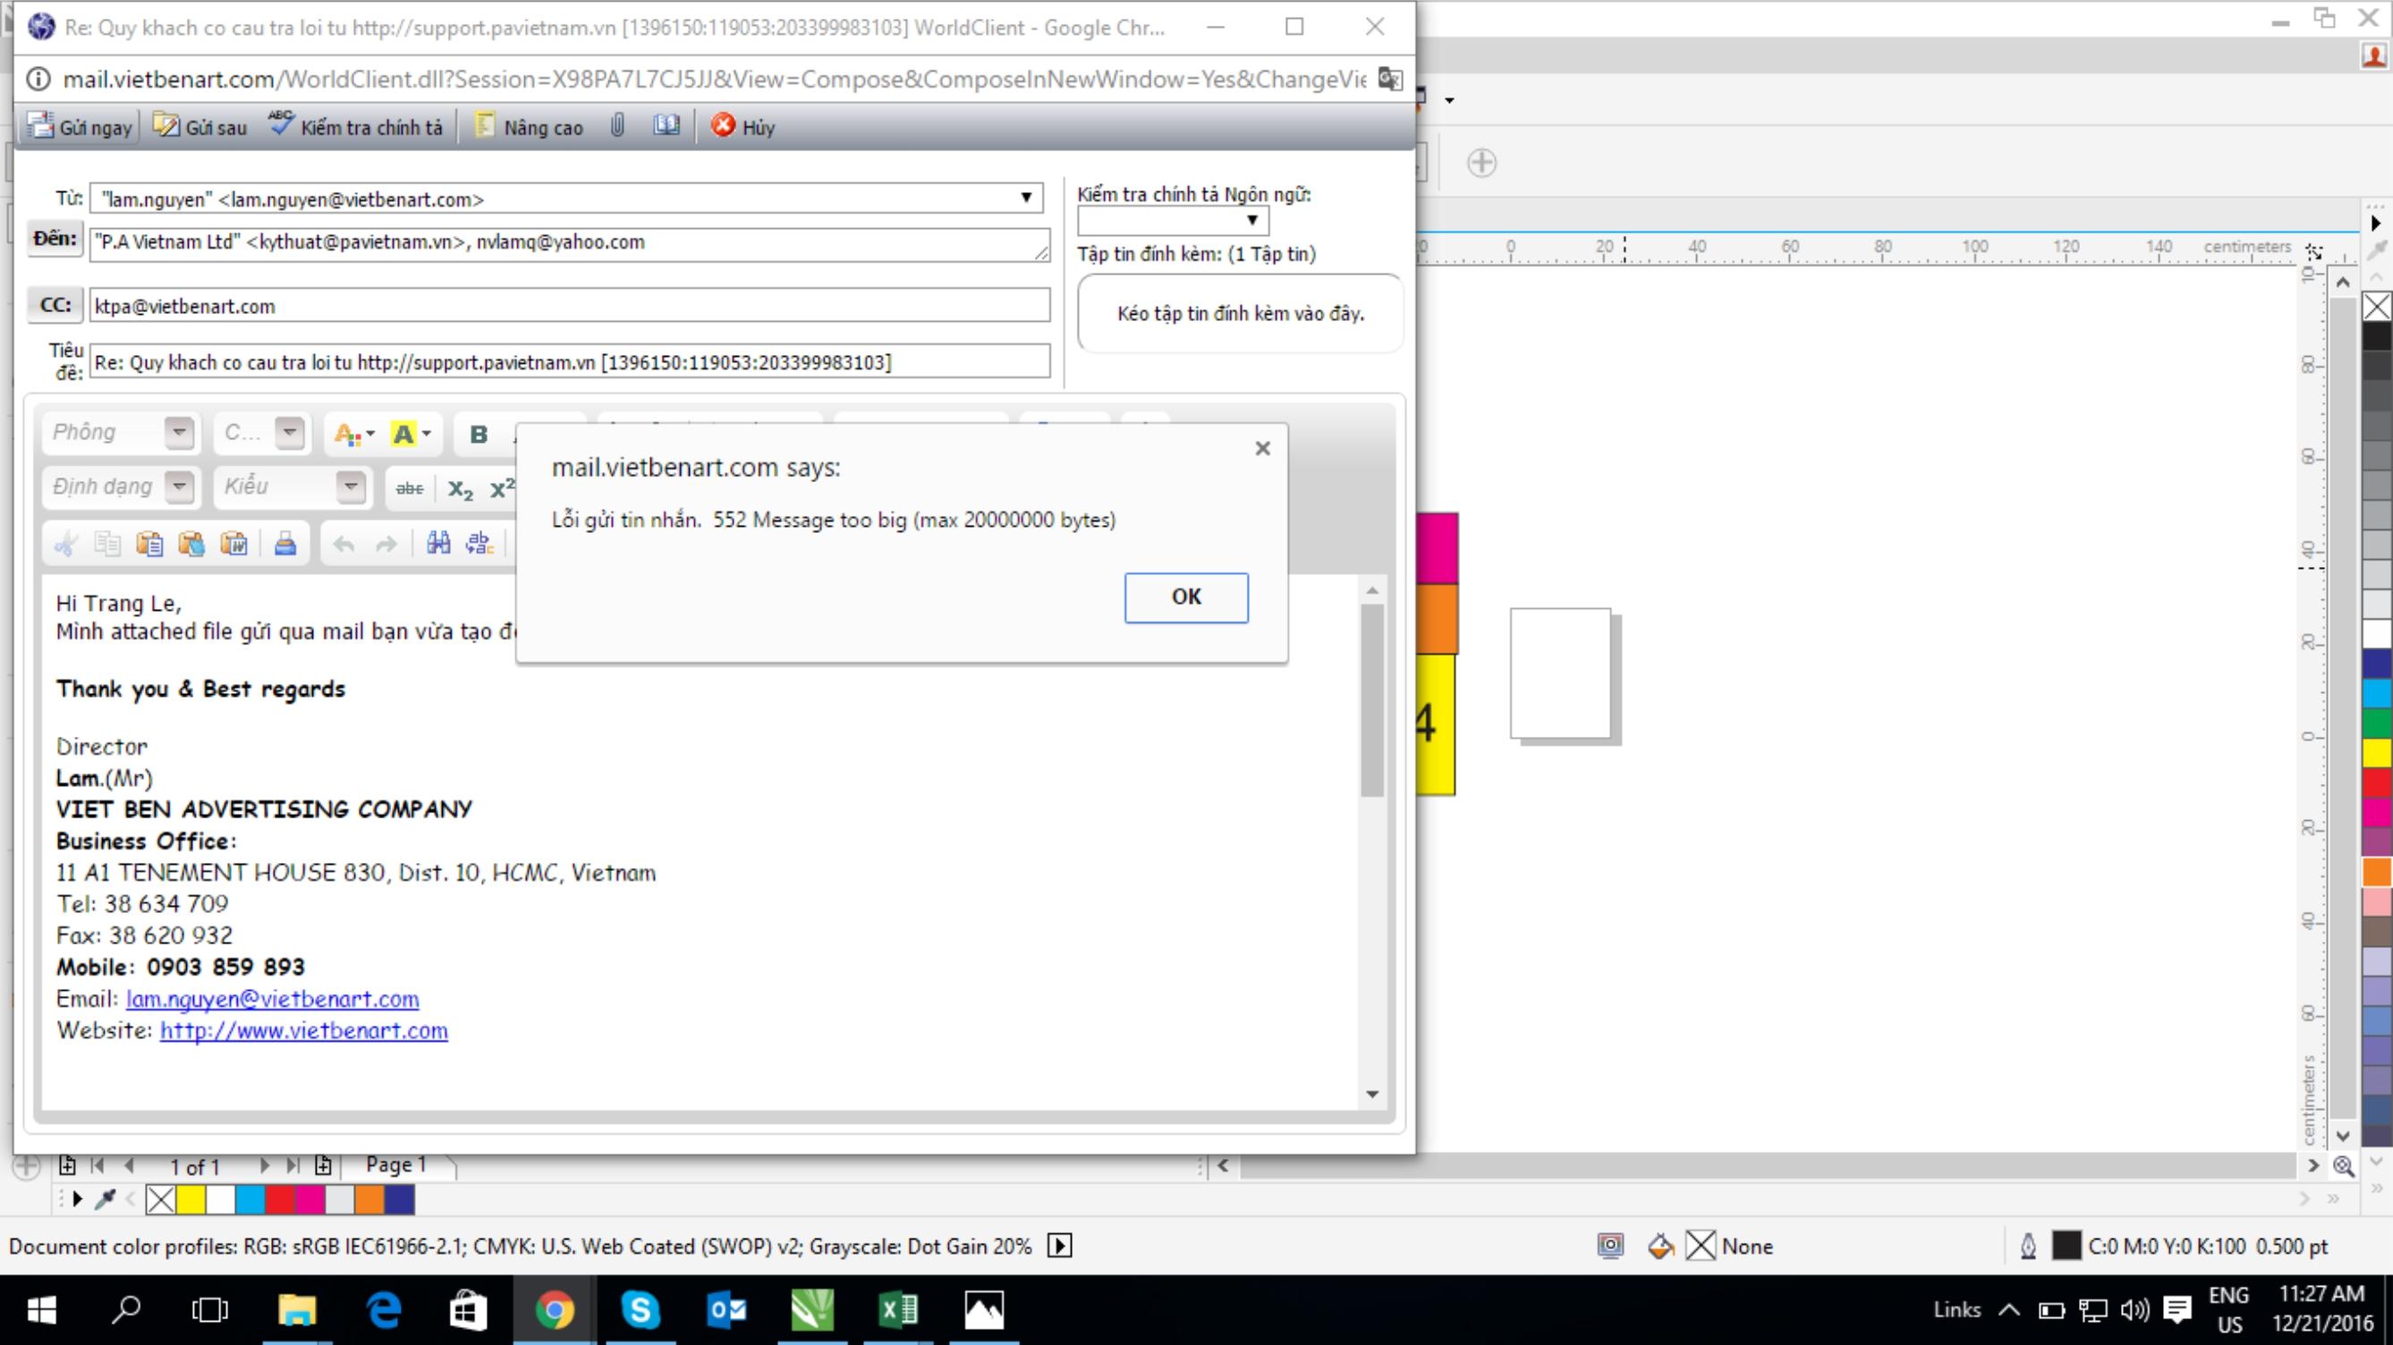Click the redo arrow
The image size is (2393, 1345).
point(386,545)
